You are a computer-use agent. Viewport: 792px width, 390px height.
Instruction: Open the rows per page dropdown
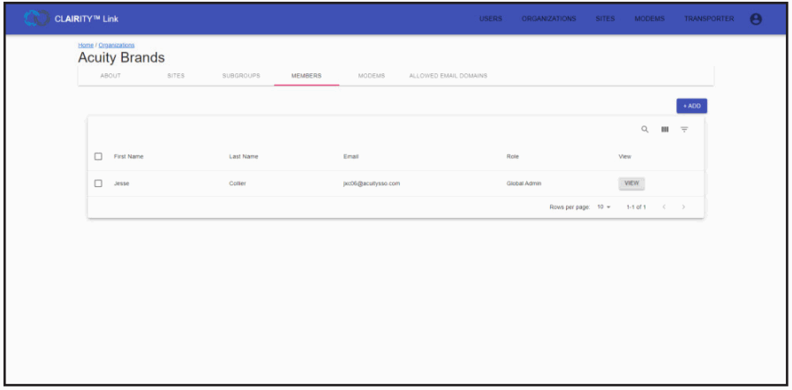(604, 206)
